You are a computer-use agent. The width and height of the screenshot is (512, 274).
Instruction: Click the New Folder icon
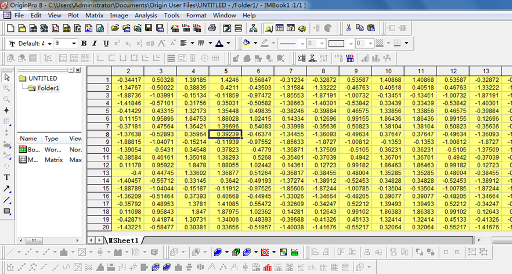22,28
